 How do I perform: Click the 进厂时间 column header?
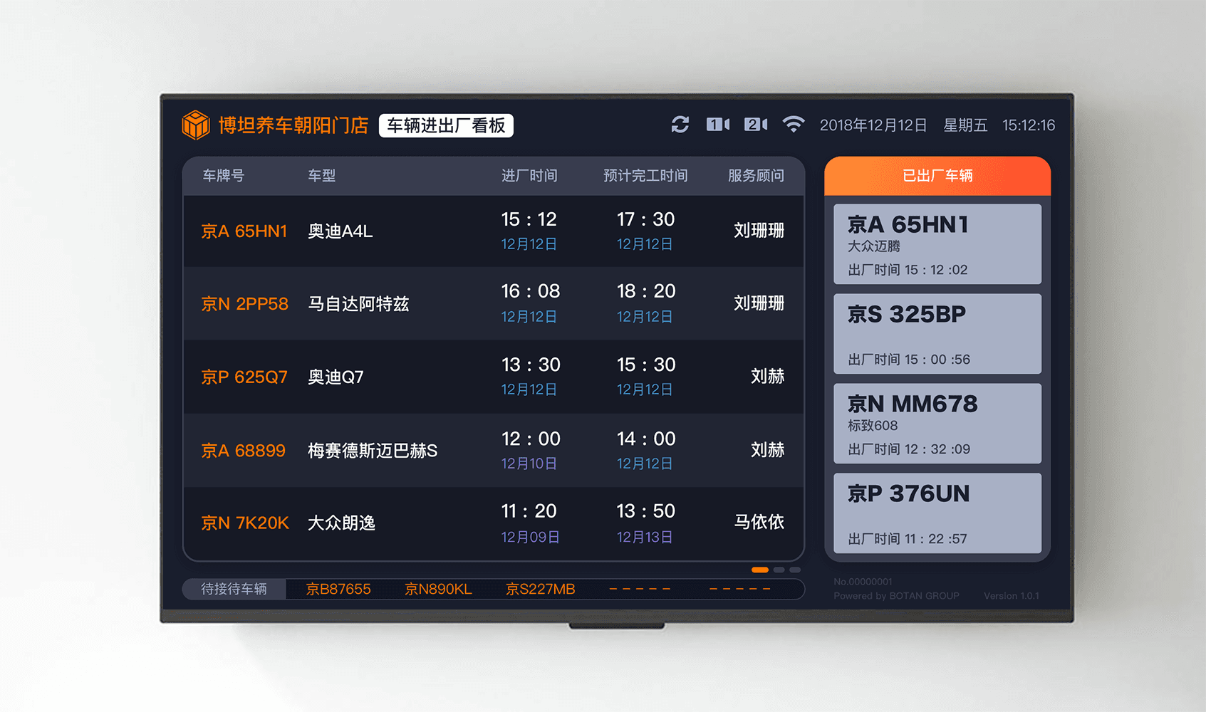529,175
